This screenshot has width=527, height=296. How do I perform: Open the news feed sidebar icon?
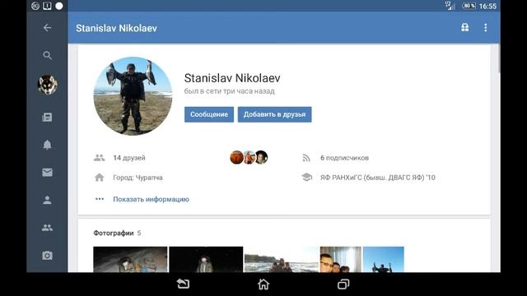(x=47, y=117)
